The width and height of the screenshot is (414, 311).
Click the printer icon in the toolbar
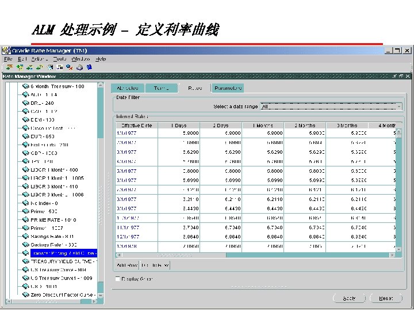point(79,68)
